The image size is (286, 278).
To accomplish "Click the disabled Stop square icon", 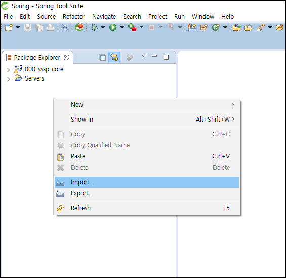I will click(x=151, y=27).
